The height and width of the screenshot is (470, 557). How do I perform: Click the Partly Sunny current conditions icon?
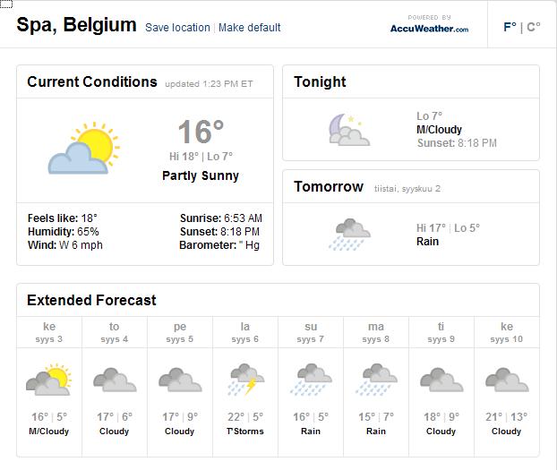(x=84, y=148)
